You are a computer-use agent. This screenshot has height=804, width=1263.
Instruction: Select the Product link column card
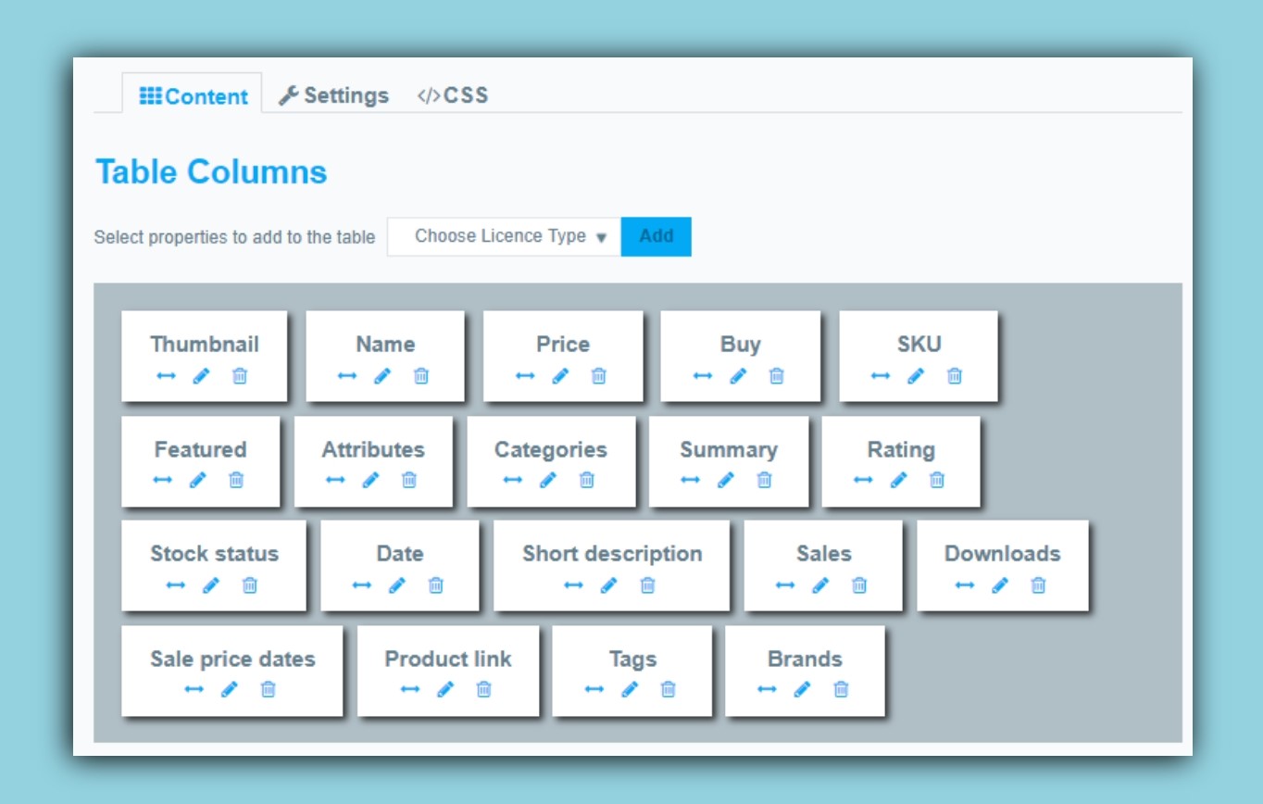click(x=447, y=660)
